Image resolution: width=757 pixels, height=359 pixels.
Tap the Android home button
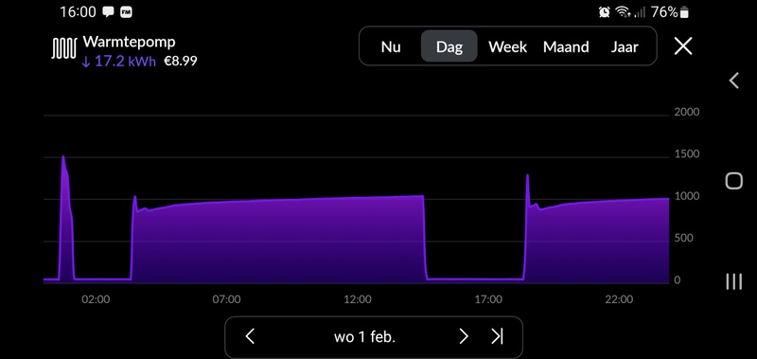734,181
